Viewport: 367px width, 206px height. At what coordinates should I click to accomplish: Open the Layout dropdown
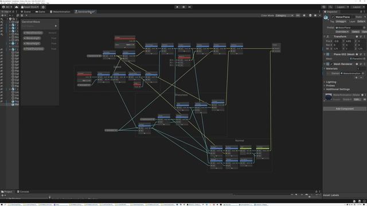pos(358,7)
